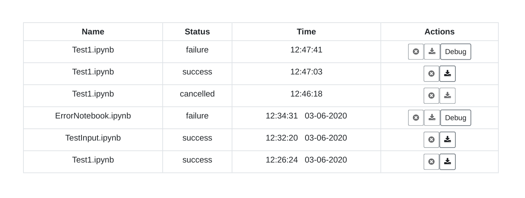This screenshot has width=525, height=198.
Task: Delete the cancelled Test1.ipynb entry
Action: (x=432, y=96)
